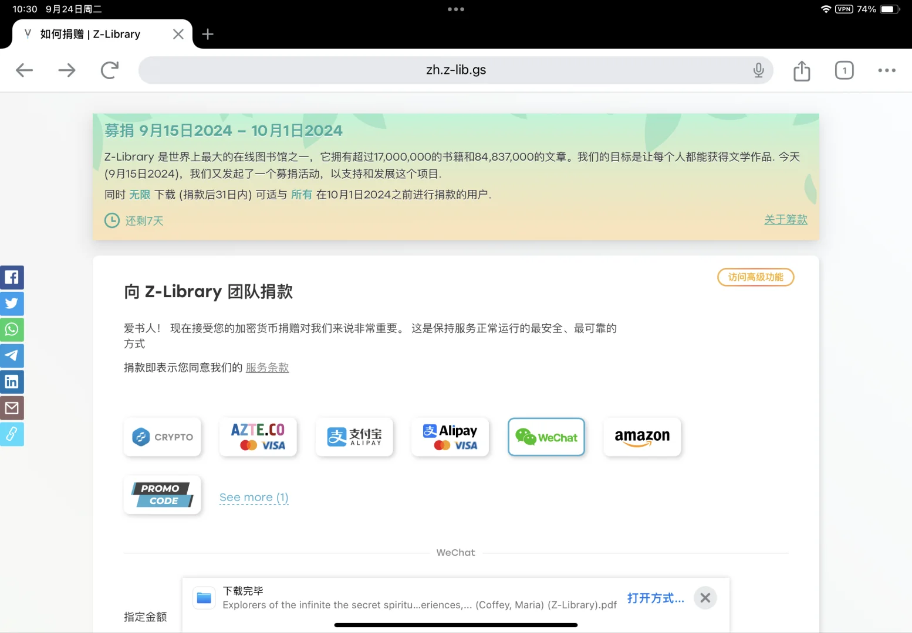Viewport: 912px width, 633px height.
Task: Close the Z-Library tab
Action: (178, 34)
